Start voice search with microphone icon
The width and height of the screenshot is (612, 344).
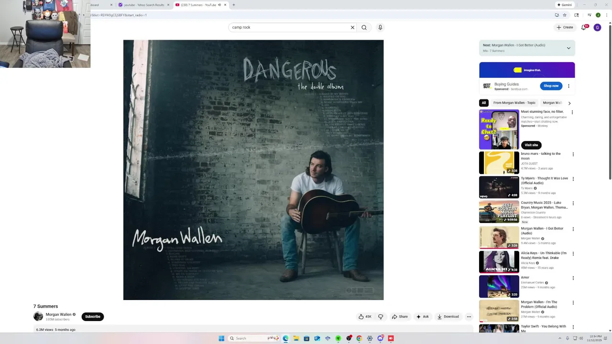click(x=380, y=28)
